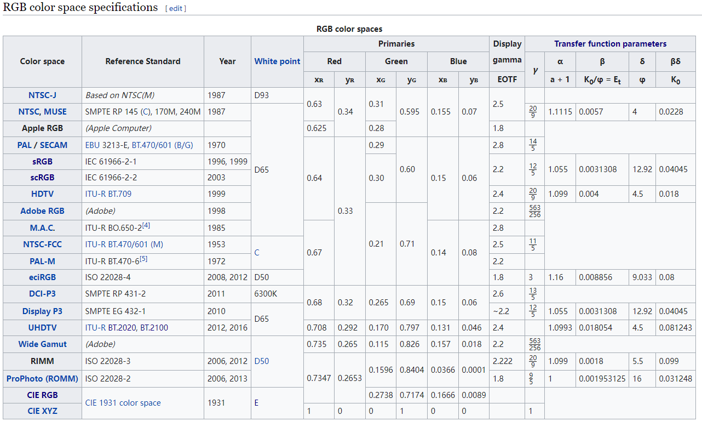Open the E white point link
702x421 pixels.
pos(257,403)
